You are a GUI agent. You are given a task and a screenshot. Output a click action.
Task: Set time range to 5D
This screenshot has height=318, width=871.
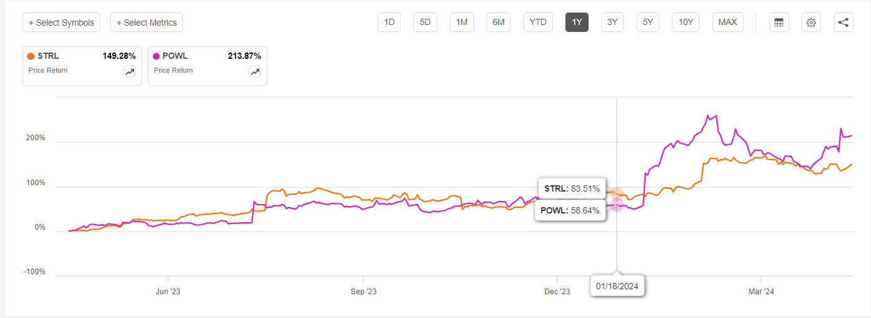(x=425, y=23)
